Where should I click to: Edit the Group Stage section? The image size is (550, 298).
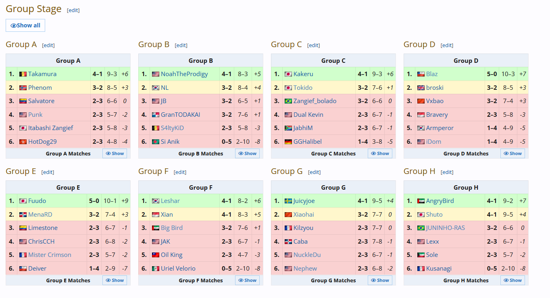(73, 10)
